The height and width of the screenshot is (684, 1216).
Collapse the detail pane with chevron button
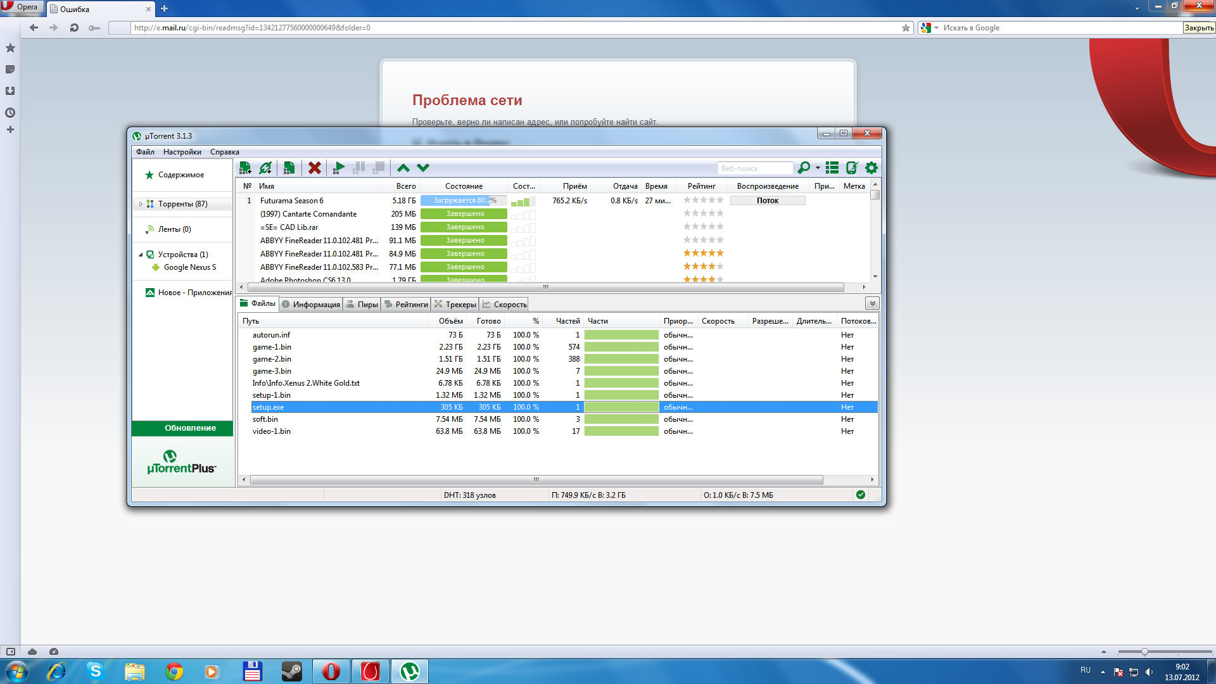tap(872, 303)
